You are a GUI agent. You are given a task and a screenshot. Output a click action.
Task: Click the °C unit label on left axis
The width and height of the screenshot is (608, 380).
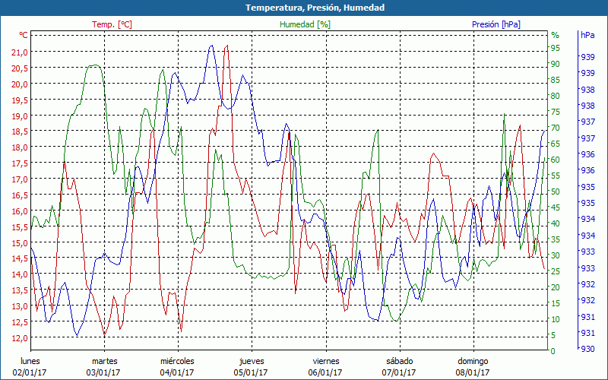(24, 35)
